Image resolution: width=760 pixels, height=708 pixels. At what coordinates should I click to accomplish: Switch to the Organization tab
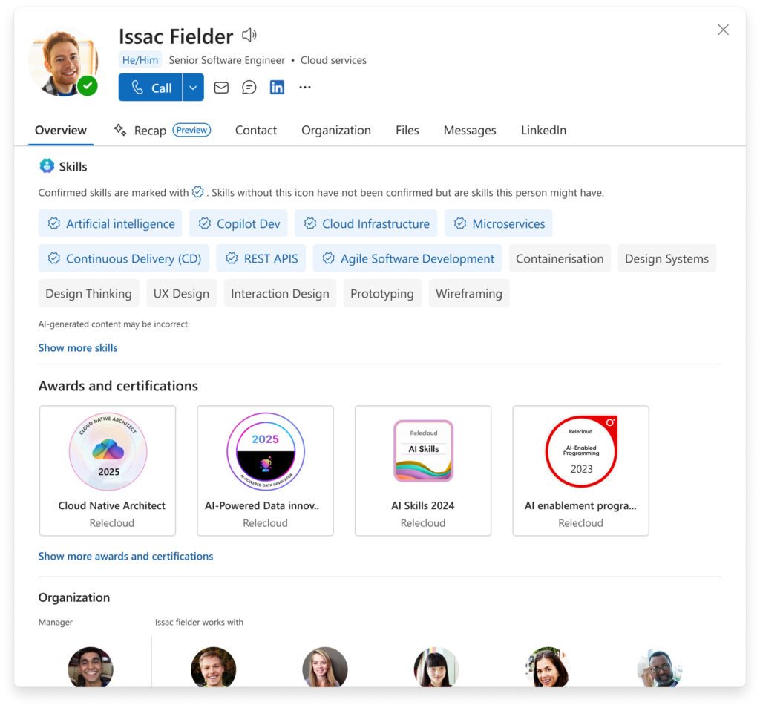click(x=335, y=130)
